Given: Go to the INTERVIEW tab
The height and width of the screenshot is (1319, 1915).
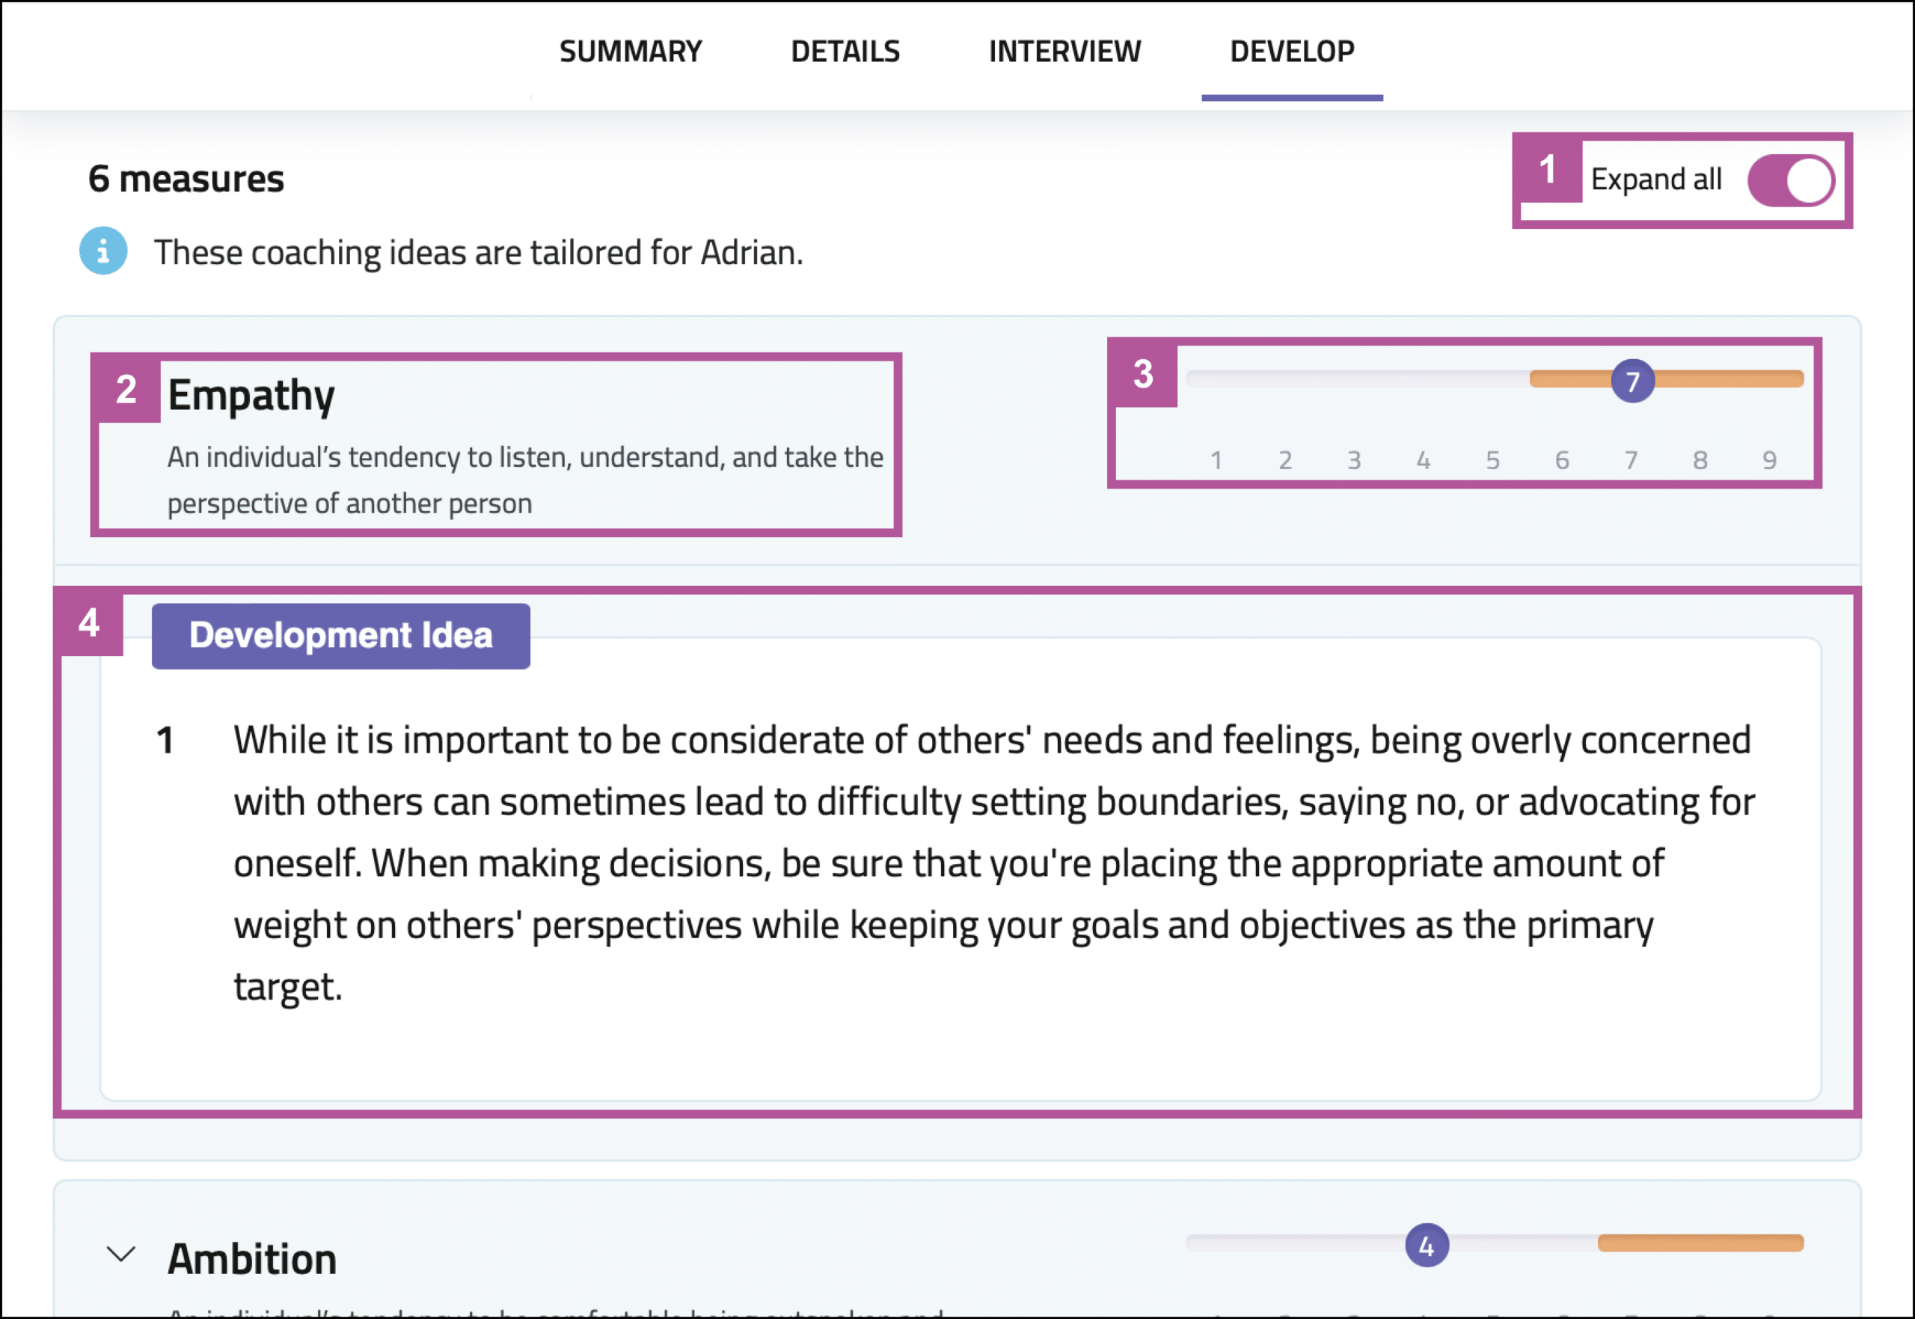Looking at the screenshot, I should [x=1064, y=51].
